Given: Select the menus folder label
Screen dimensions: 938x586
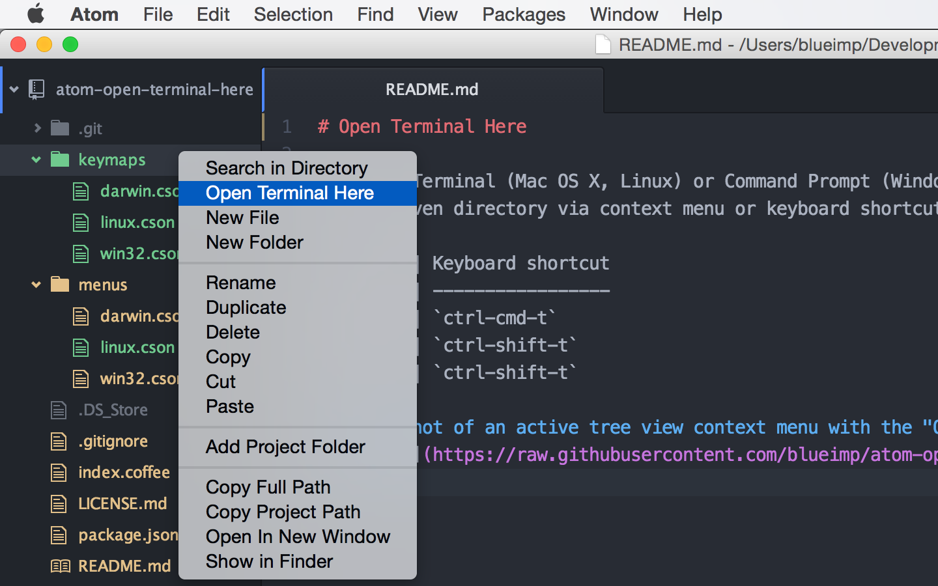Looking at the screenshot, I should 103,285.
